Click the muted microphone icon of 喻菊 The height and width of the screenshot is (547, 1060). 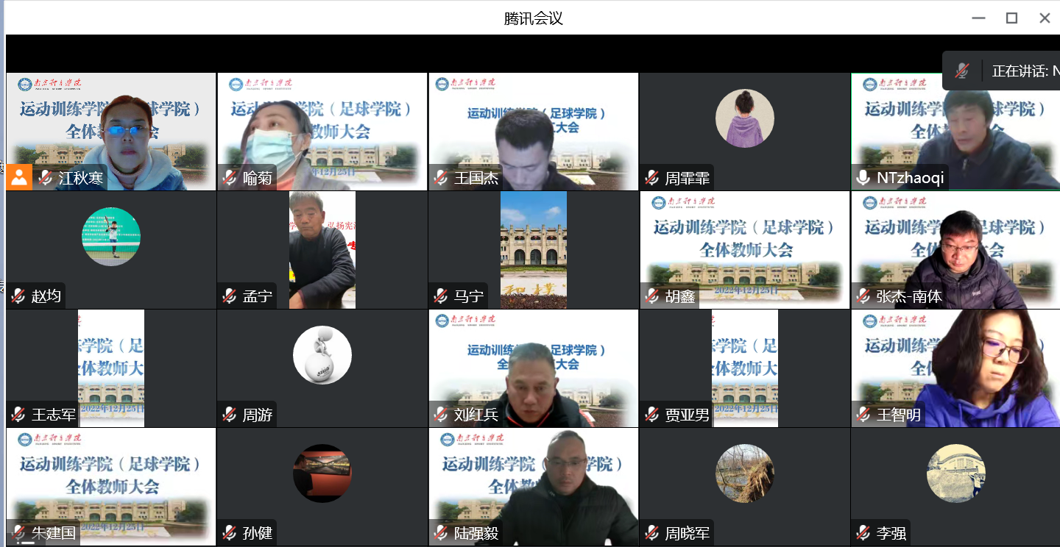(x=230, y=177)
